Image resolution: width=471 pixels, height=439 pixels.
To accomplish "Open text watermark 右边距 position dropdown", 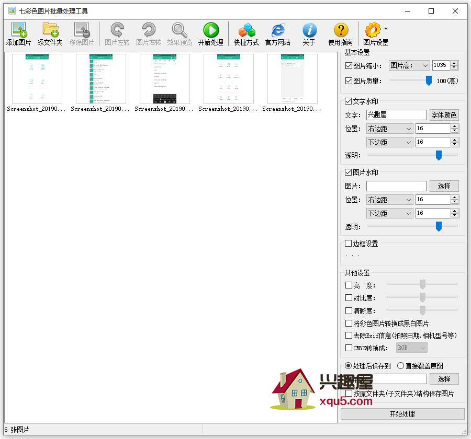I will point(390,129).
